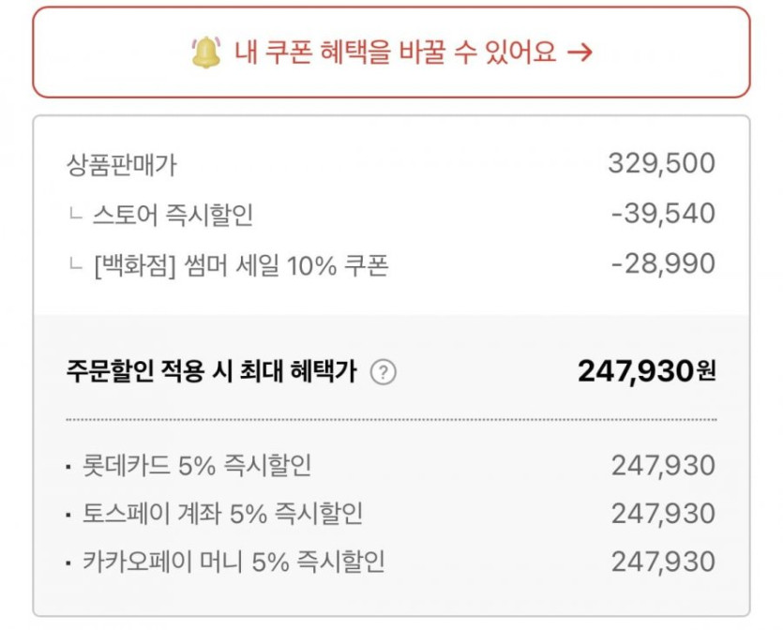Click the -28,990 coupon discount amount
The height and width of the screenshot is (630, 783).
(x=662, y=263)
